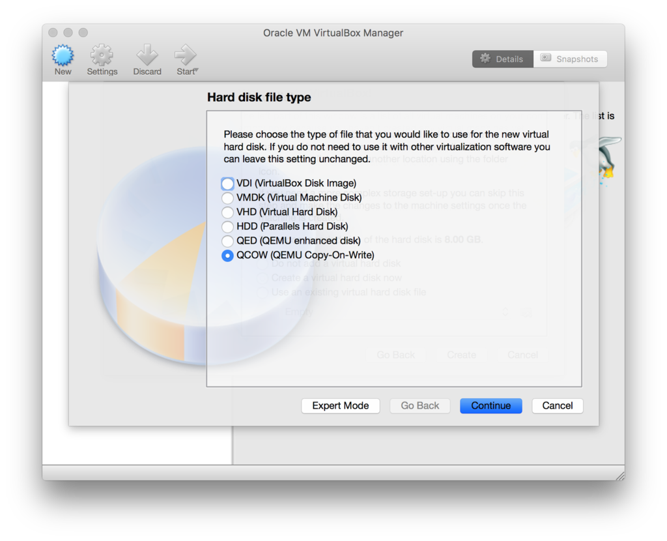667x541 pixels.
Task: Switch to the Snapshots tab
Action: pyautogui.click(x=570, y=59)
